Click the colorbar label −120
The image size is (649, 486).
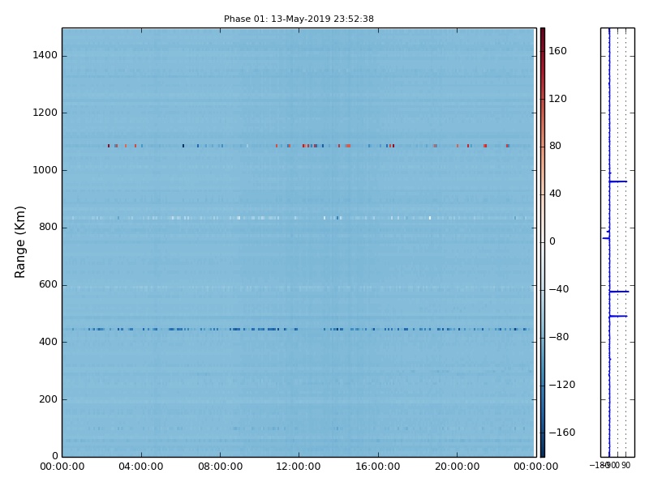coord(562,384)
